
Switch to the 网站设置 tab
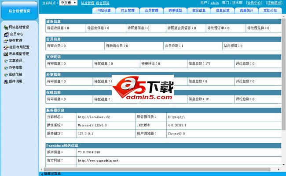104,11
